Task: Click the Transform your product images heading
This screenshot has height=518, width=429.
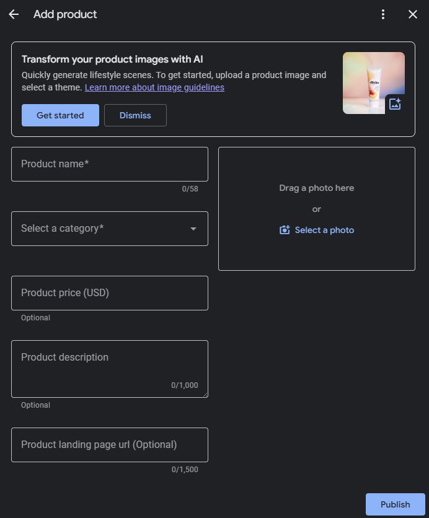Action: [x=112, y=59]
